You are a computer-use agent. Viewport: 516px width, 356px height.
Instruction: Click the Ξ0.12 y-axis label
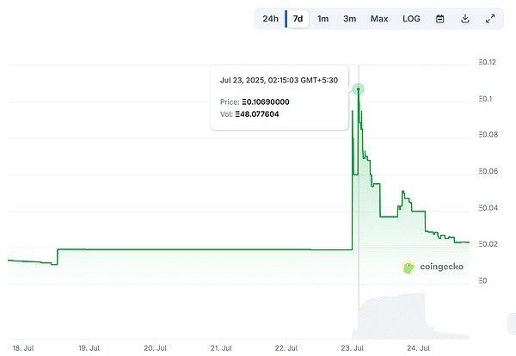[488, 62]
